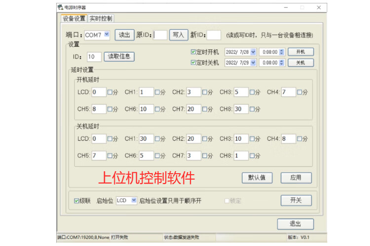Click the 读出 button
Screen dimensions: 370x246
point(124,35)
